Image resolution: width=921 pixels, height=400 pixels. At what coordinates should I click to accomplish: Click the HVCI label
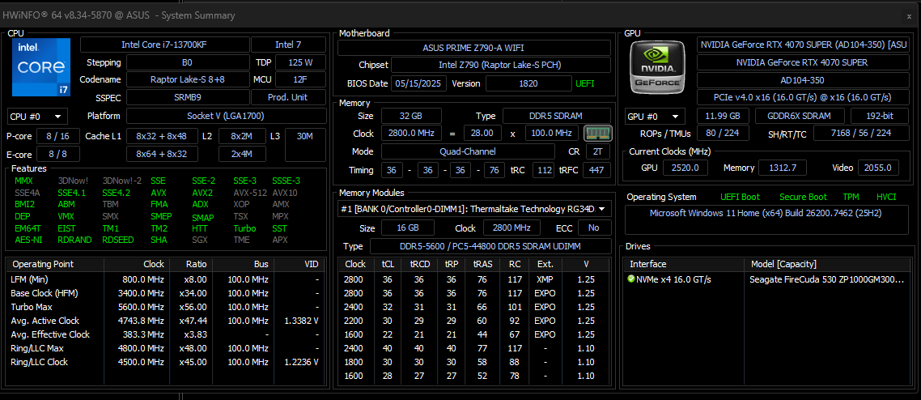[885, 197]
